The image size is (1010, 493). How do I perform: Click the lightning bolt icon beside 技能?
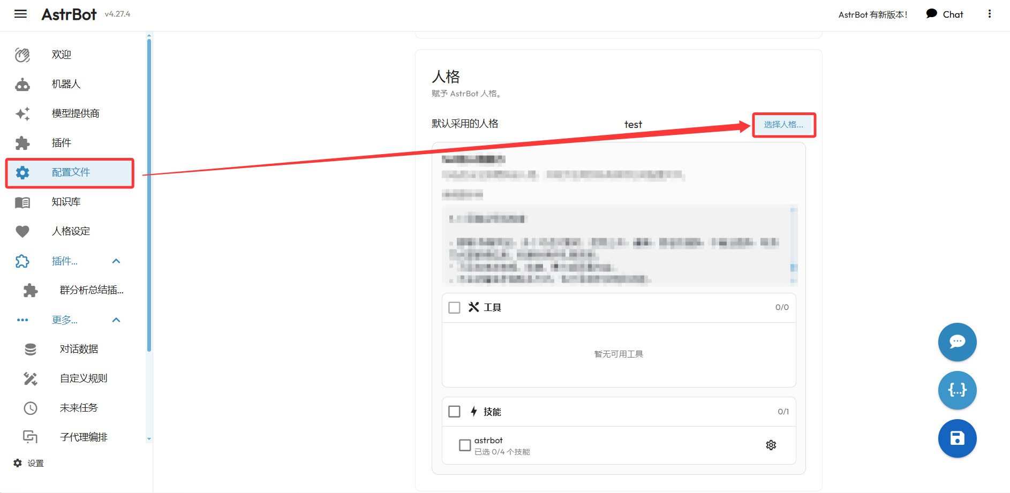point(474,411)
